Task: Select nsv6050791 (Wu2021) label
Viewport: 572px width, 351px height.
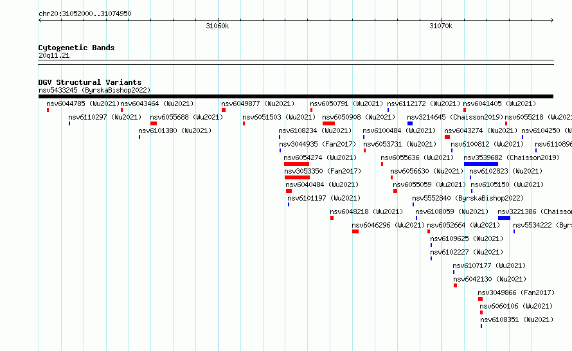Action: pos(346,104)
